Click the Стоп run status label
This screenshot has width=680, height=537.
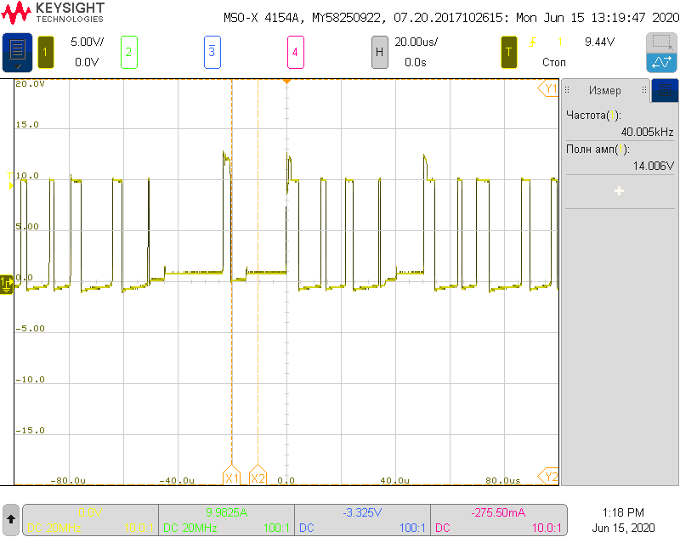click(x=554, y=62)
